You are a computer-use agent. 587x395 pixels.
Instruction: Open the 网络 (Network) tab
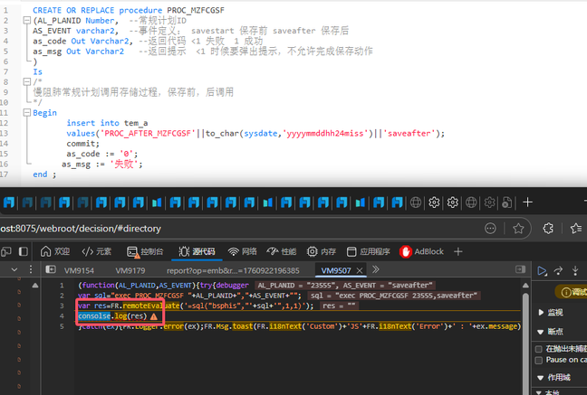point(242,251)
